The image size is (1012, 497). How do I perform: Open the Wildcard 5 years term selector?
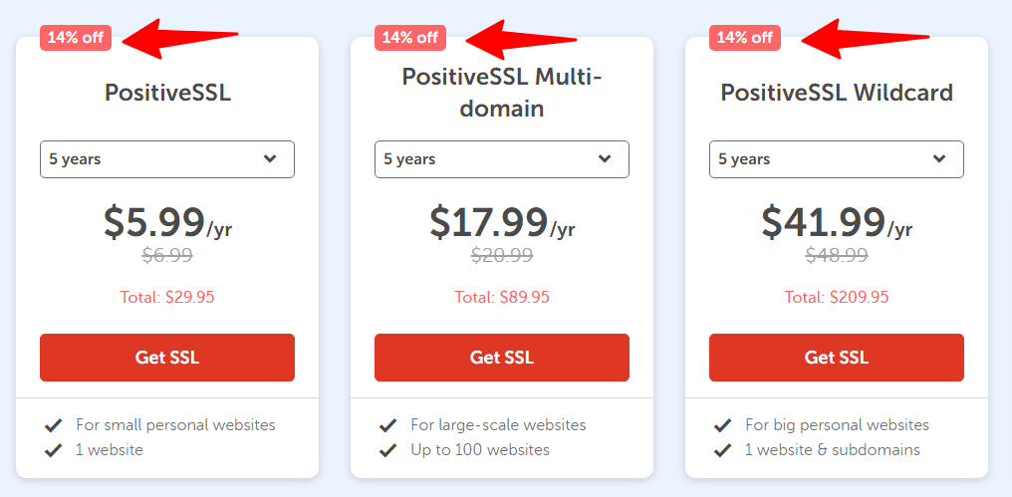pos(837,159)
